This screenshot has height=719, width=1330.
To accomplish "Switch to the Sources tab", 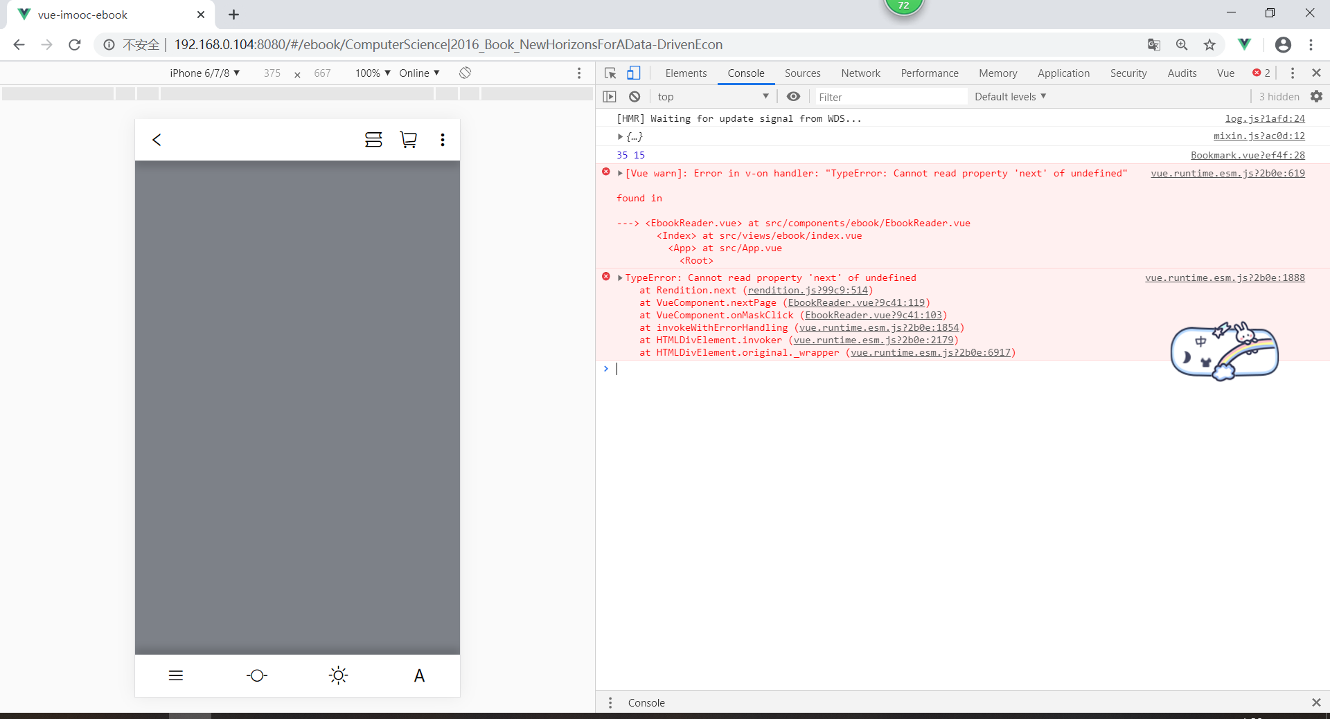I will tap(802, 73).
